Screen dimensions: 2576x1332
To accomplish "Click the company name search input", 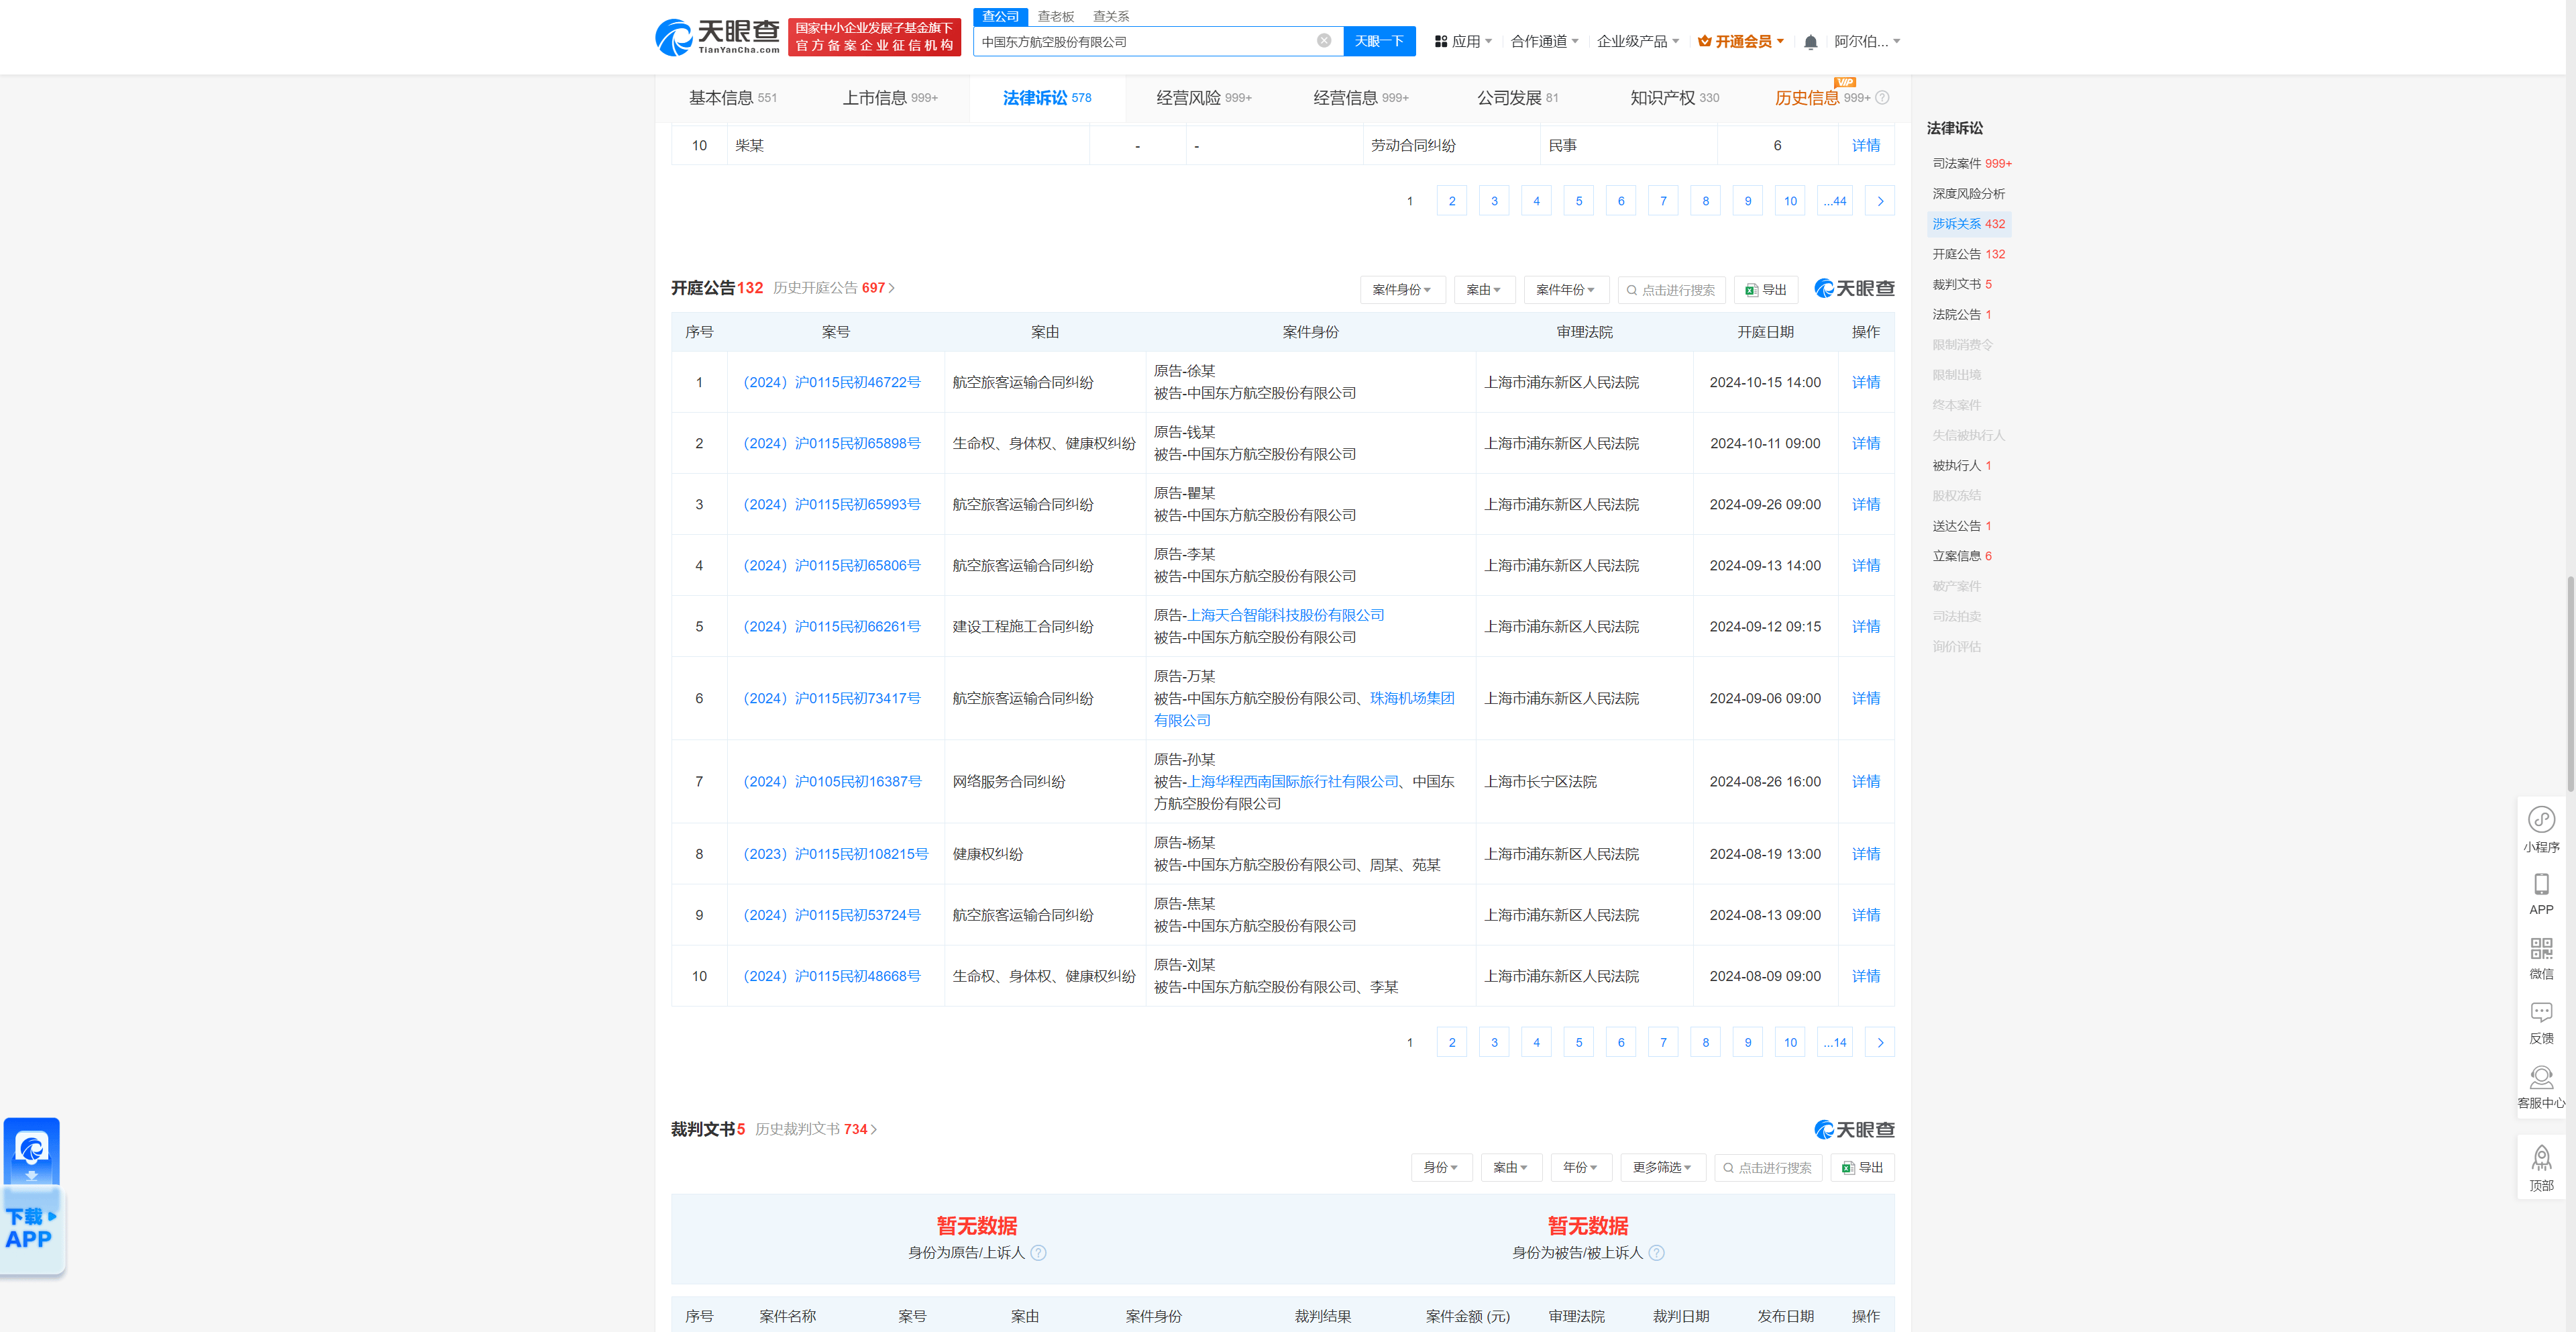I will pos(1143,41).
